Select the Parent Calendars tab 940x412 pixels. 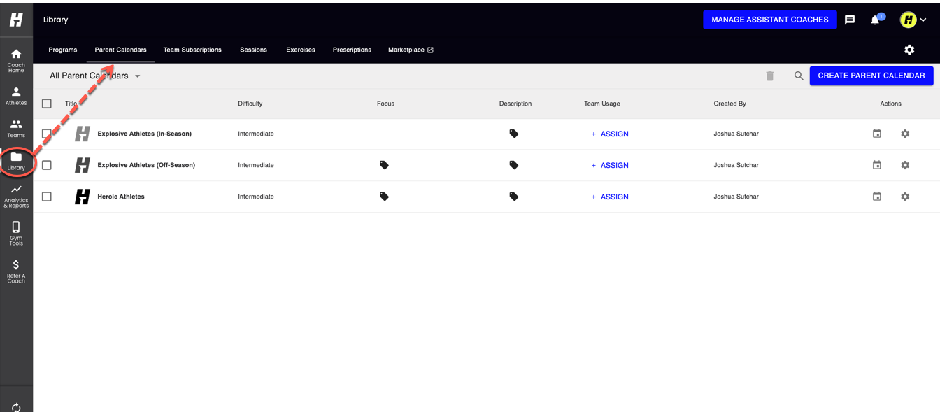[x=121, y=50]
